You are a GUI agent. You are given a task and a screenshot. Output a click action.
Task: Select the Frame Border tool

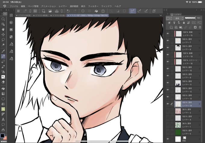click(3, 109)
